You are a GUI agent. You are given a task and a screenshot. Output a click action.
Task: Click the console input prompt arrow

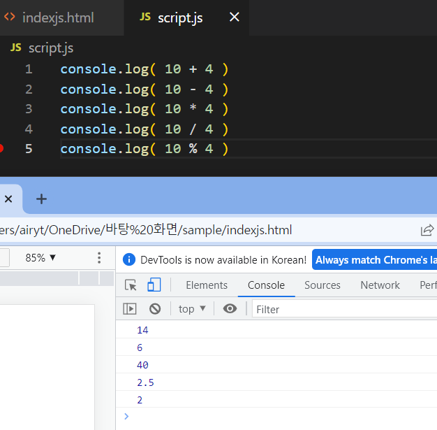pos(126,416)
